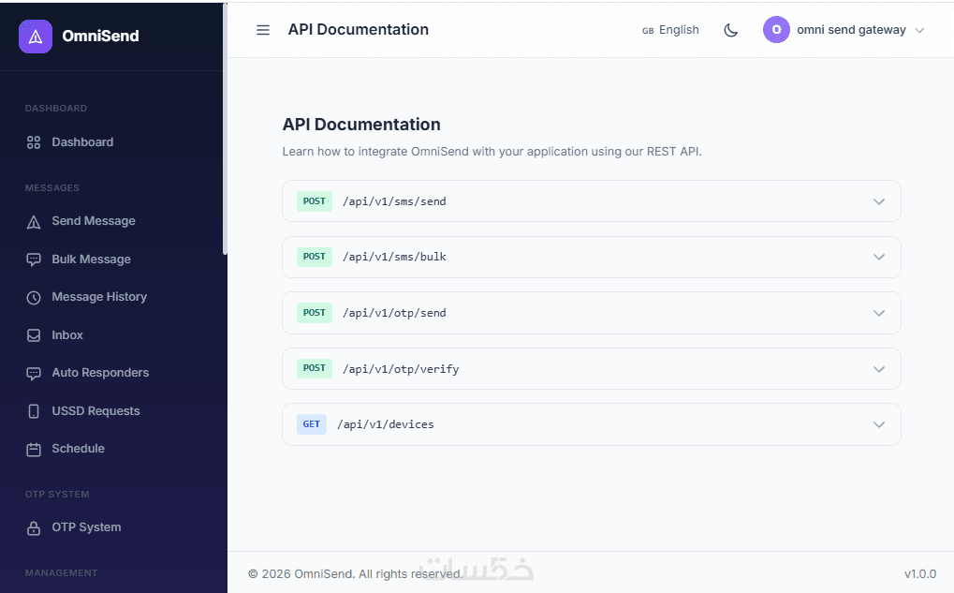Click the Bulk Message chat bubble icon
This screenshot has width=954, height=593.
tap(34, 260)
